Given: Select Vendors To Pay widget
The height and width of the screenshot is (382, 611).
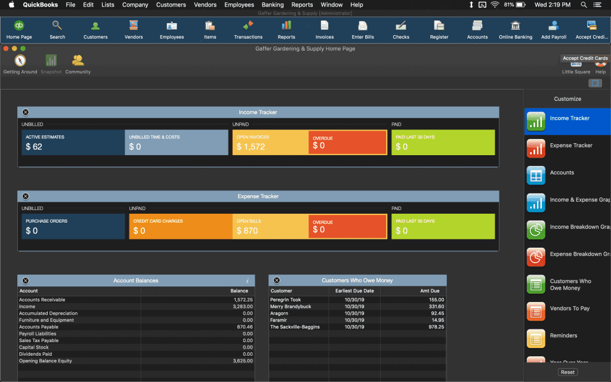Looking at the screenshot, I should [x=568, y=312].
